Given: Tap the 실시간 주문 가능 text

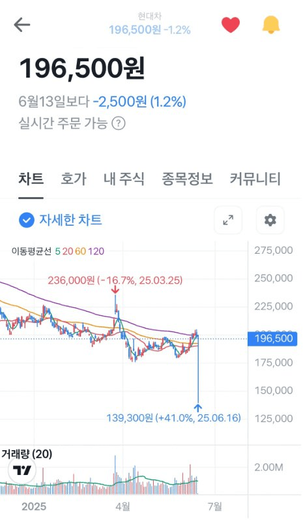Looking at the screenshot, I should 63,123.
